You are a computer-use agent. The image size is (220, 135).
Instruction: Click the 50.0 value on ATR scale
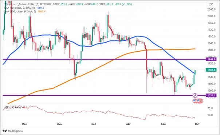coord(210,115)
